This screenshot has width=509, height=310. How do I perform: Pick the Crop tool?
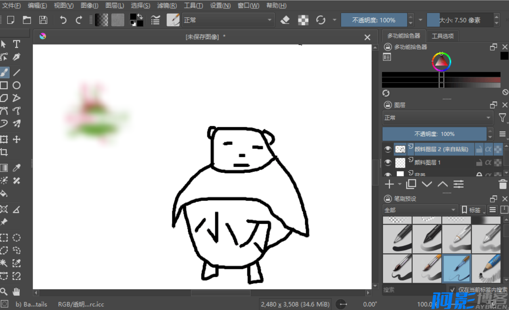coord(4,152)
